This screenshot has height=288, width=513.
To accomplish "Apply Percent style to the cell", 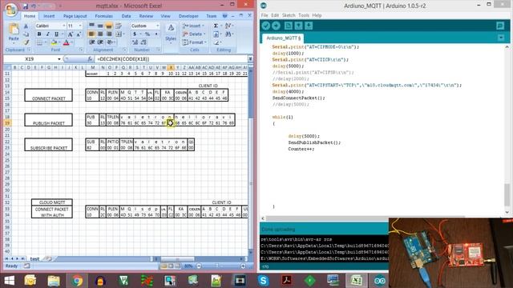I will tap(147, 34).
